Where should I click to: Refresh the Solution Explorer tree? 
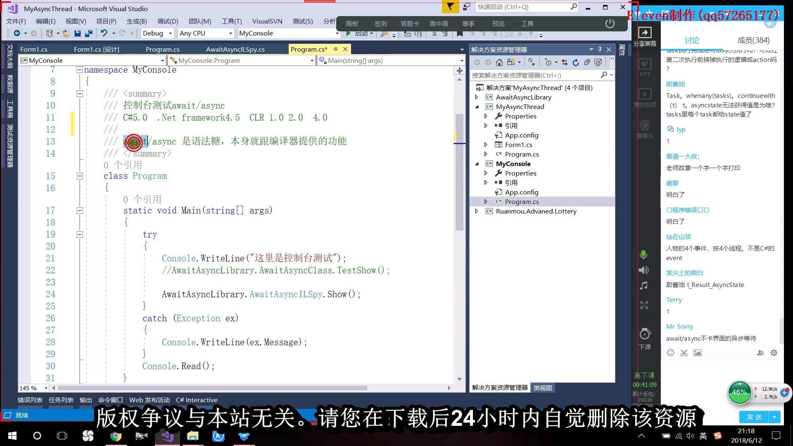pyautogui.click(x=576, y=62)
